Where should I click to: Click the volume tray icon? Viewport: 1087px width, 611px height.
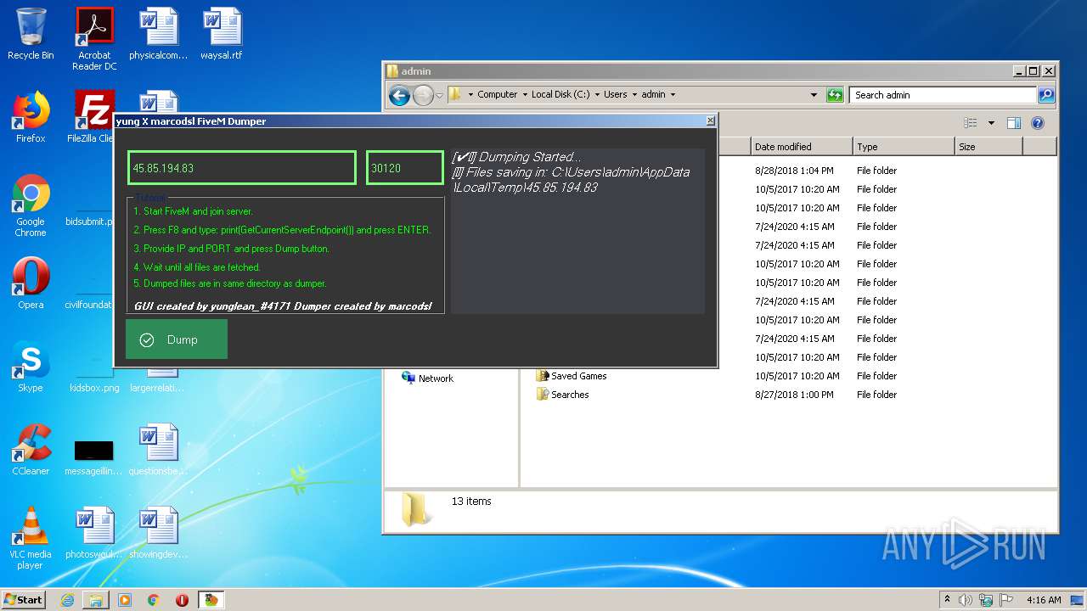click(966, 600)
